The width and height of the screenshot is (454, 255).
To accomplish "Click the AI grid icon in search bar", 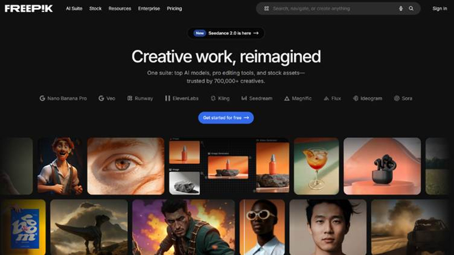I will coord(266,8).
